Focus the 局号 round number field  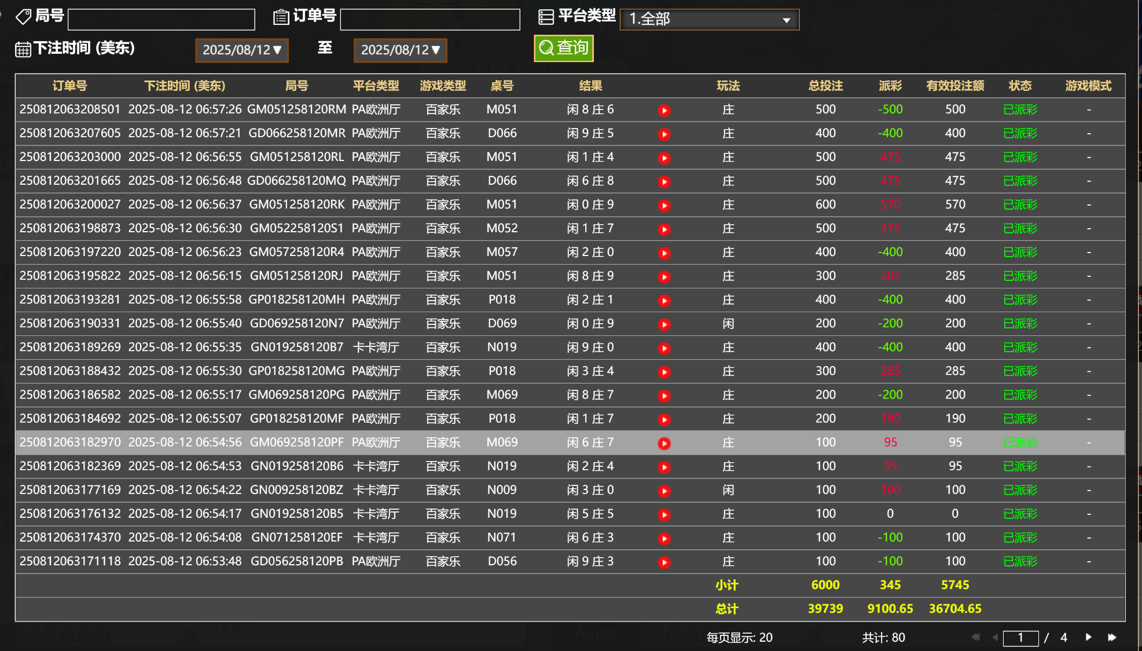(x=161, y=19)
